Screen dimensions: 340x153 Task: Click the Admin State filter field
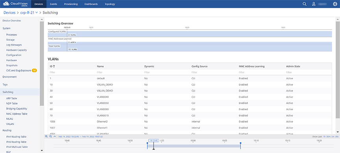308,73
